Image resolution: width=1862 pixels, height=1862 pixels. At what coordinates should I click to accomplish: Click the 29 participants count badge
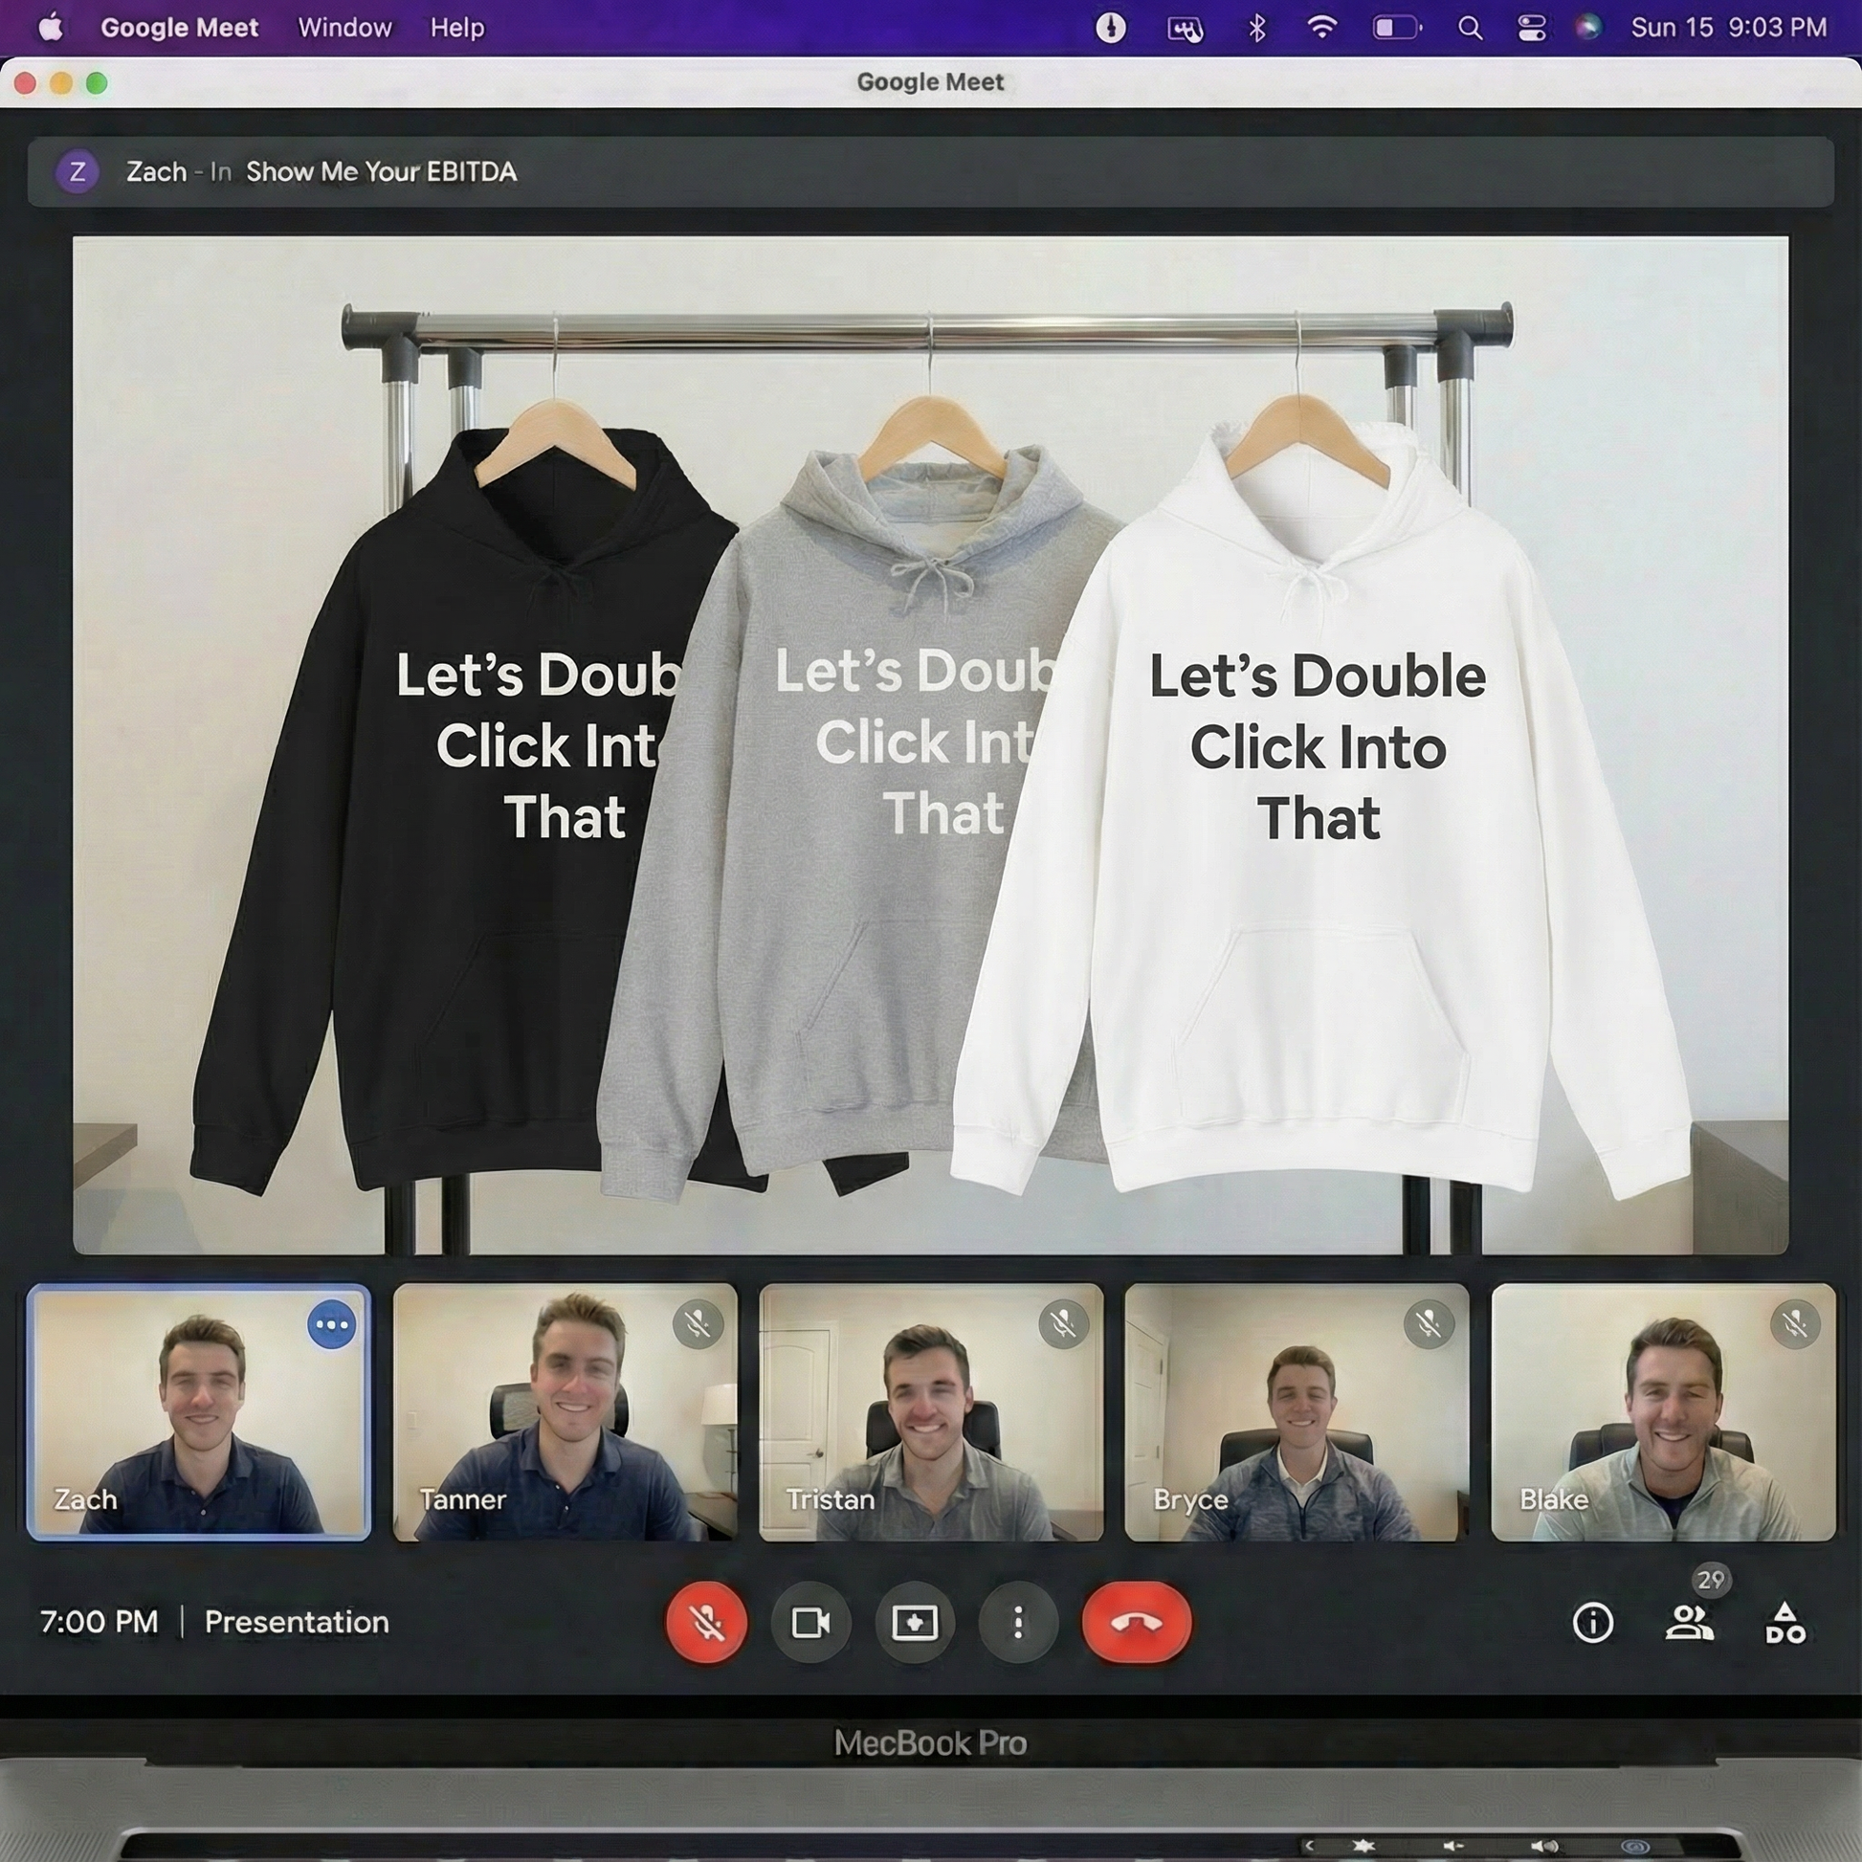coord(1711,1581)
